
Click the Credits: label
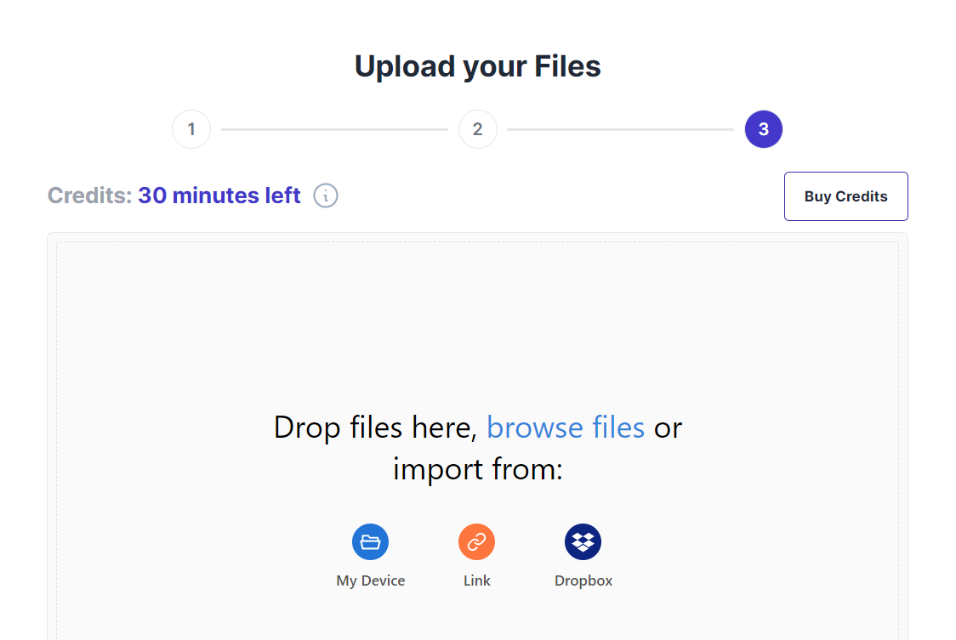[x=89, y=195]
